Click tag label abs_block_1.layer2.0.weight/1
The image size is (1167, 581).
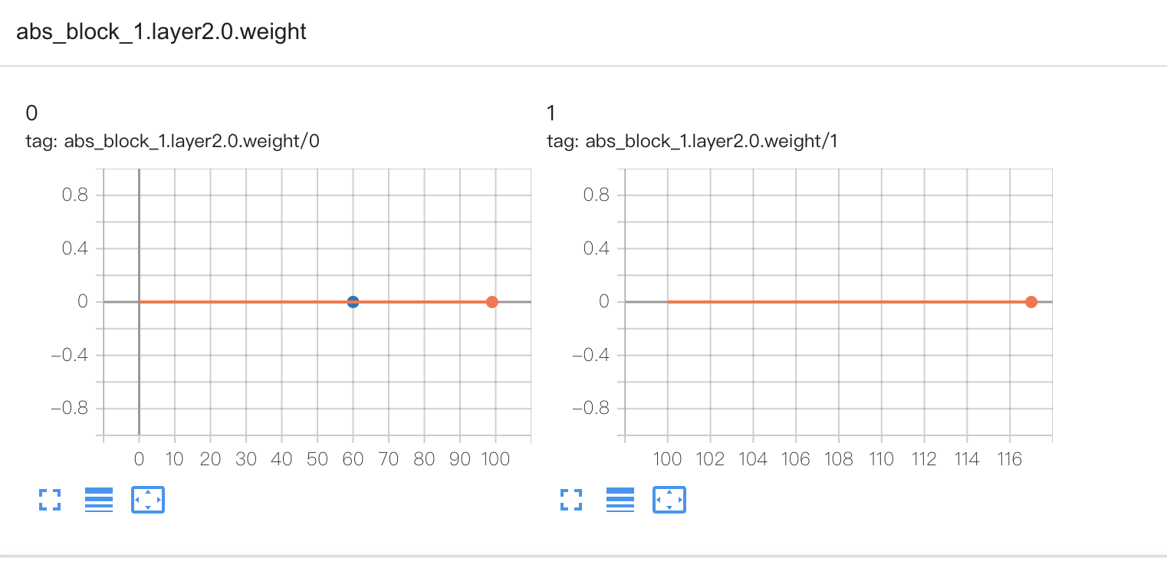point(692,141)
